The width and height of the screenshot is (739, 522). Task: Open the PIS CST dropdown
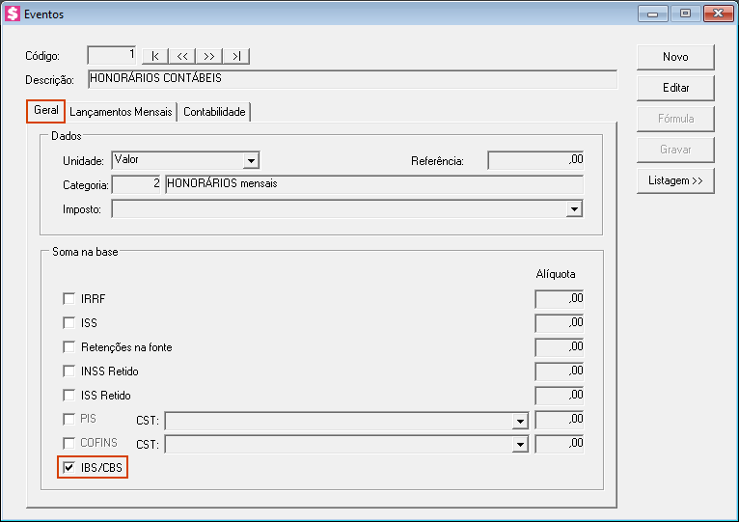pos(520,421)
